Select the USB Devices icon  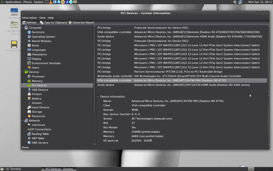(29, 90)
